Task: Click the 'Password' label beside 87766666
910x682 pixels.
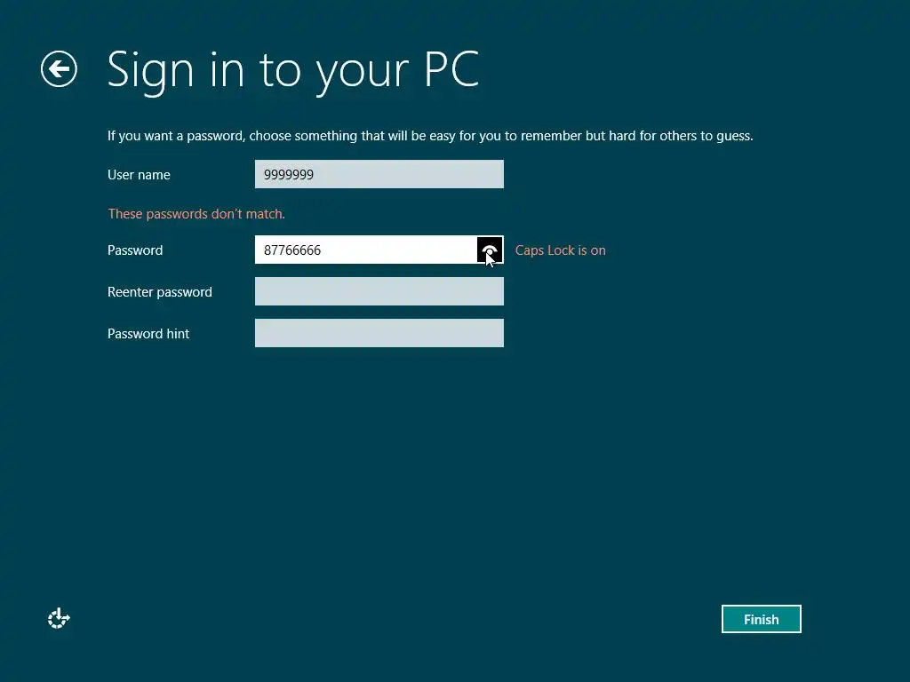Action: click(x=135, y=250)
